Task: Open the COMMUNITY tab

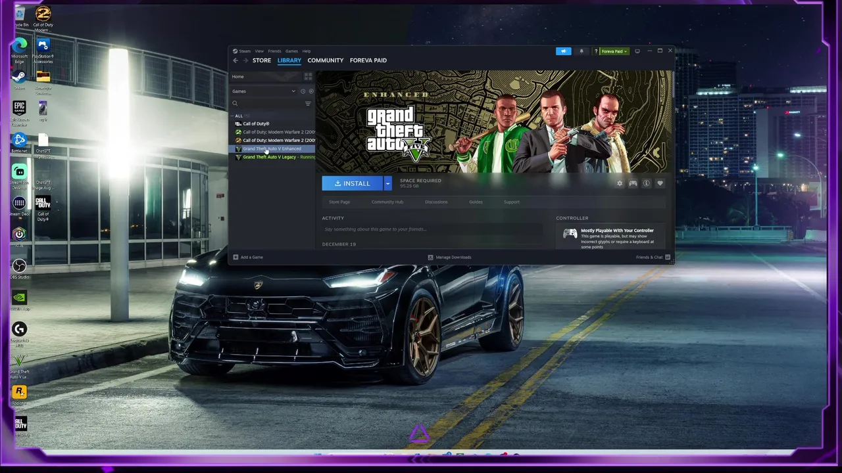Action: 326,60
